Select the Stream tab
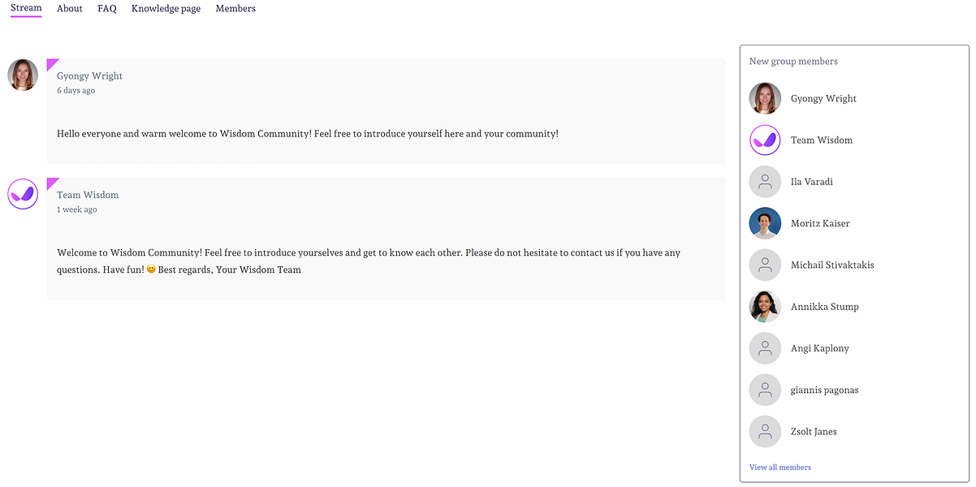This screenshot has width=976, height=487. click(x=26, y=8)
